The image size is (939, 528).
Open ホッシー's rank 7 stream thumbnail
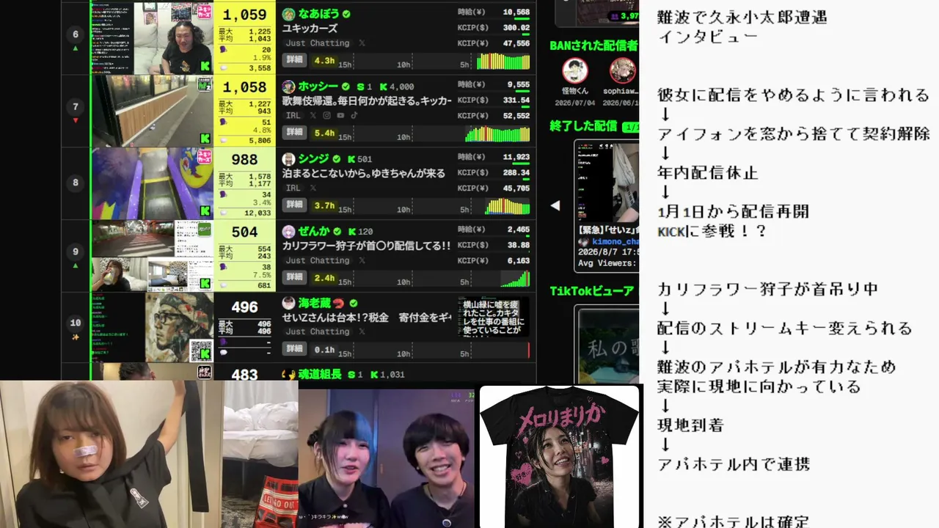click(152, 110)
